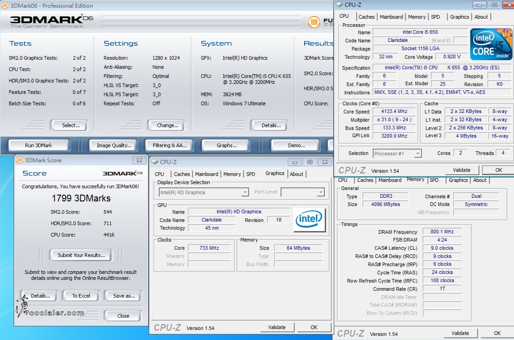
Task: Click the Multiplier value x 31.0
Action: pyautogui.click(x=394, y=119)
